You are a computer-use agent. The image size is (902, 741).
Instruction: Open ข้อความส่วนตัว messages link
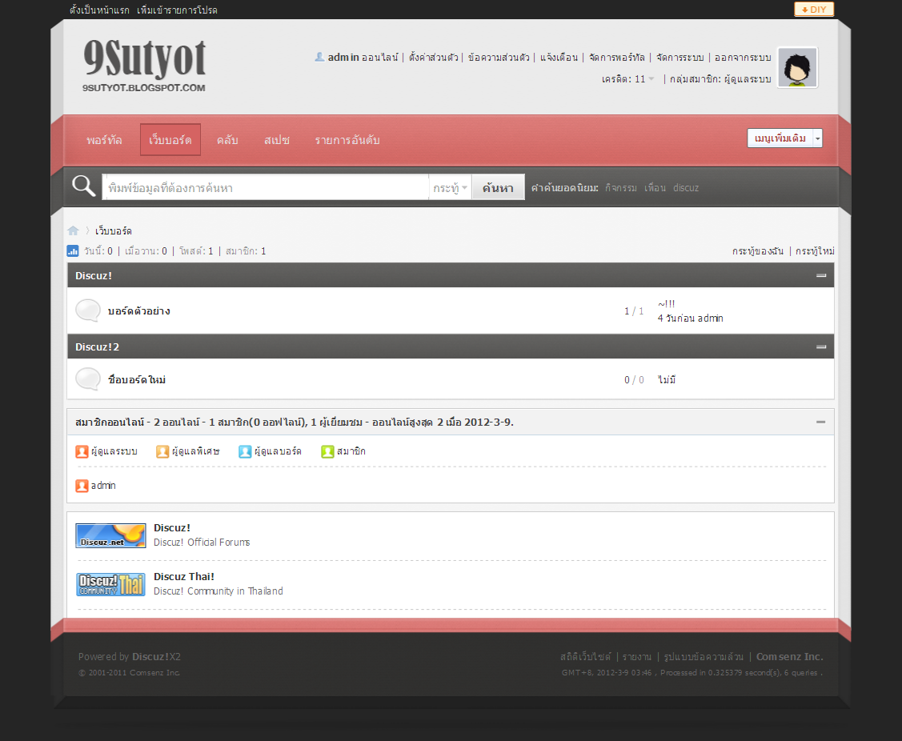click(x=499, y=57)
